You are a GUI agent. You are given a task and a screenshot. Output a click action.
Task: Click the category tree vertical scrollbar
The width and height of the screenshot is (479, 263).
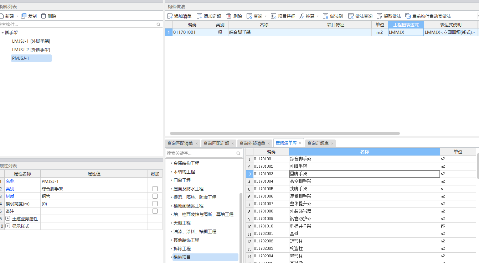(x=241, y=228)
